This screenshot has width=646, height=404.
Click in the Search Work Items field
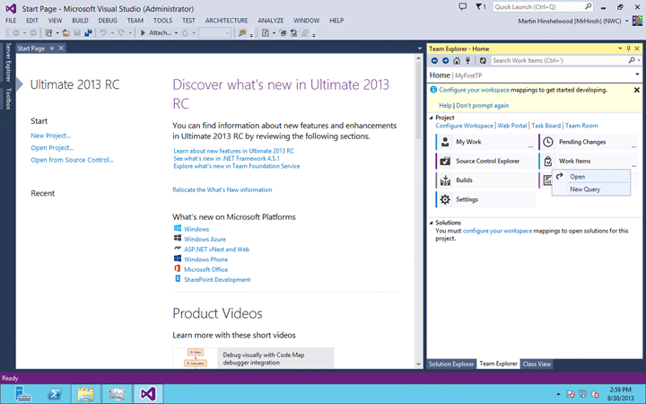[559, 61]
